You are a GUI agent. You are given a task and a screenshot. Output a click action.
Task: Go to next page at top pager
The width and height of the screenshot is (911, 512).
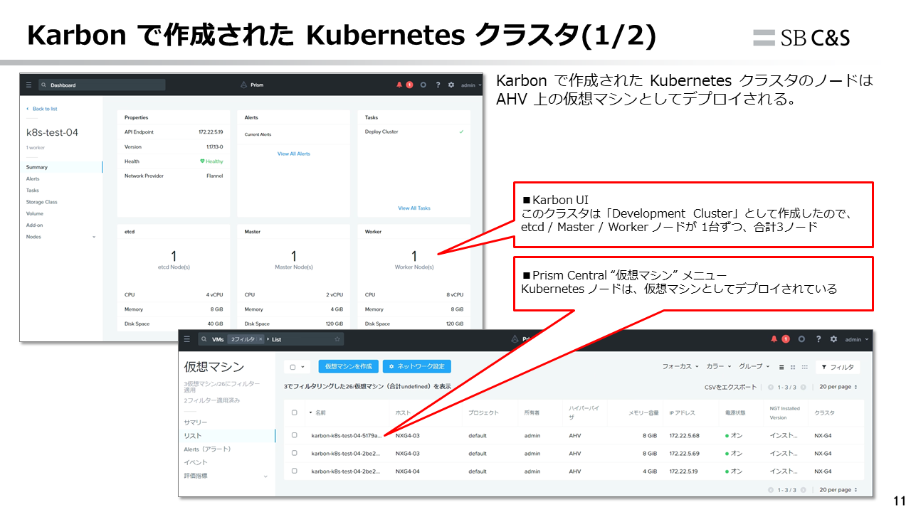pos(803,387)
